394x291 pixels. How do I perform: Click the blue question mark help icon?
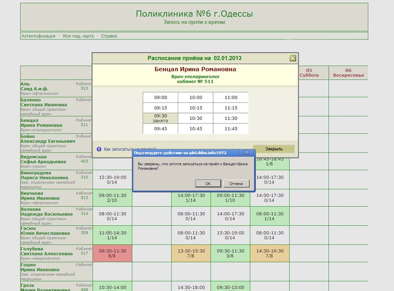coord(99,149)
